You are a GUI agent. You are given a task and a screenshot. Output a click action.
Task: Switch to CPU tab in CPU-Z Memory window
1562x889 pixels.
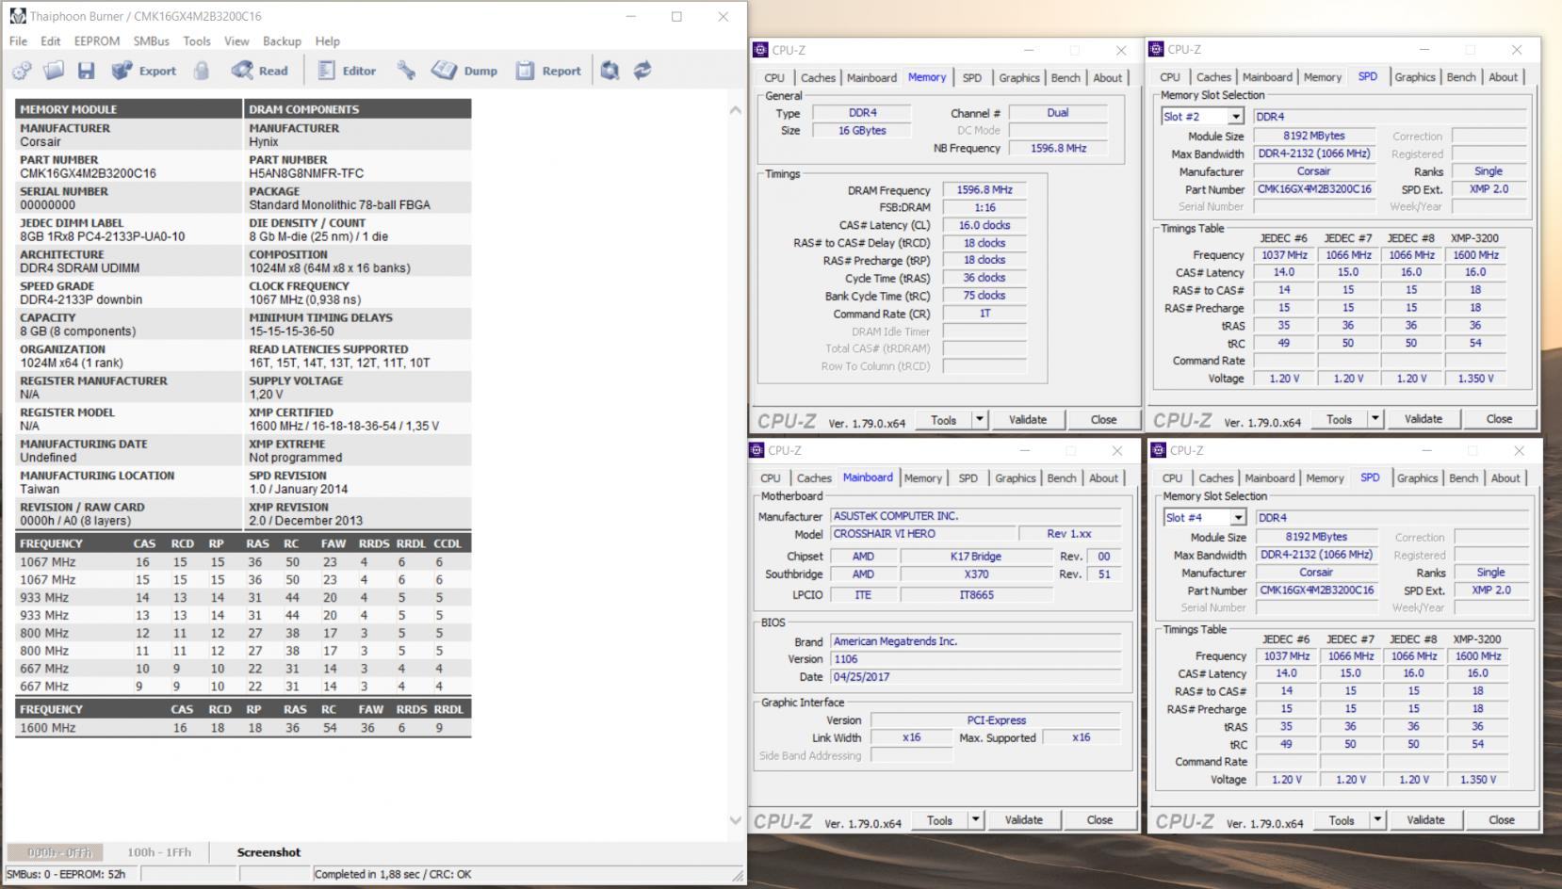pyautogui.click(x=774, y=78)
